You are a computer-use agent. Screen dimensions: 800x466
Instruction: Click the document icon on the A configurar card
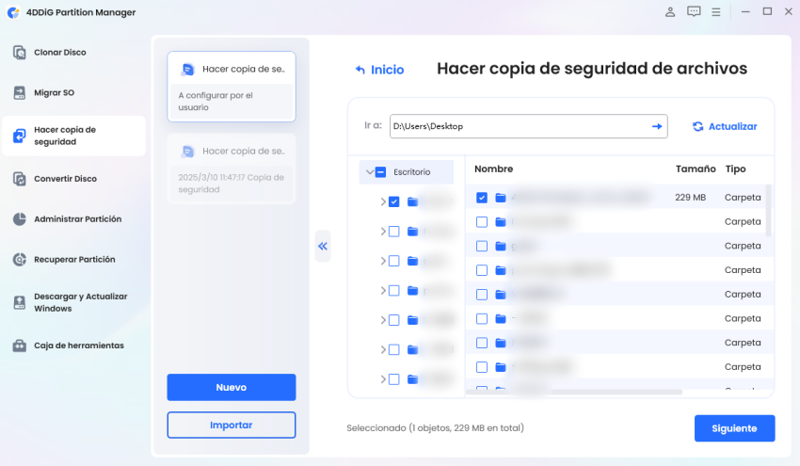(x=187, y=70)
